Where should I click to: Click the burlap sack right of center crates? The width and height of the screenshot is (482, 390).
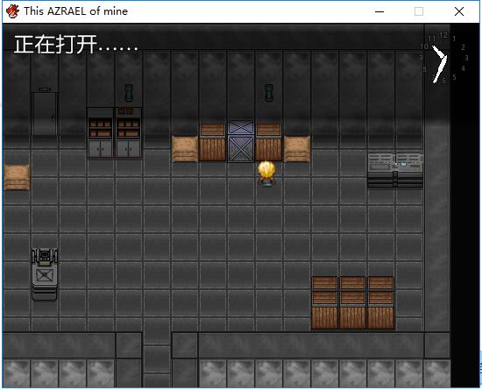(297, 149)
